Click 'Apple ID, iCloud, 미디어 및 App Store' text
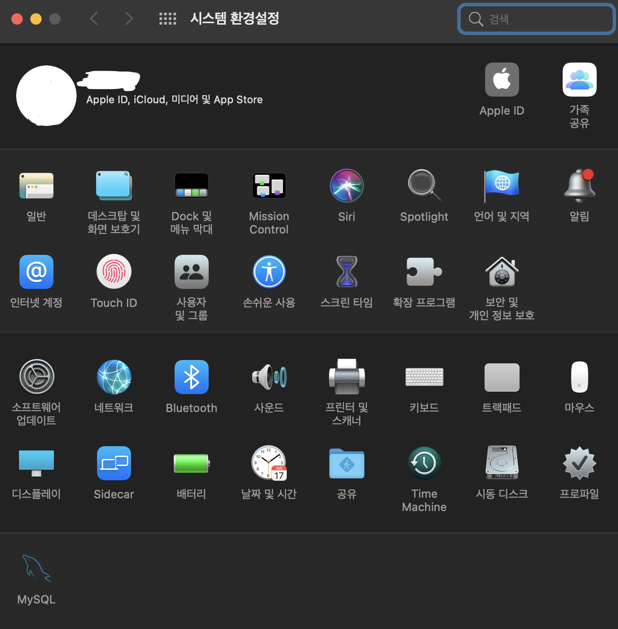 click(x=175, y=99)
